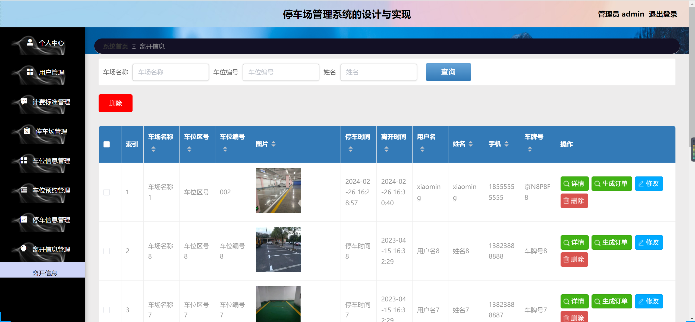The image size is (695, 322).
Task: Sort by 离开时间 column arrows
Action: (x=386, y=149)
